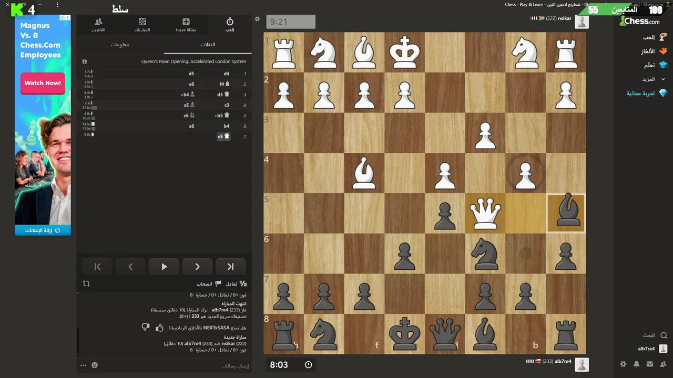Click alb7re4's avatar below the board
This screenshot has width=673, height=378.
(582, 364)
